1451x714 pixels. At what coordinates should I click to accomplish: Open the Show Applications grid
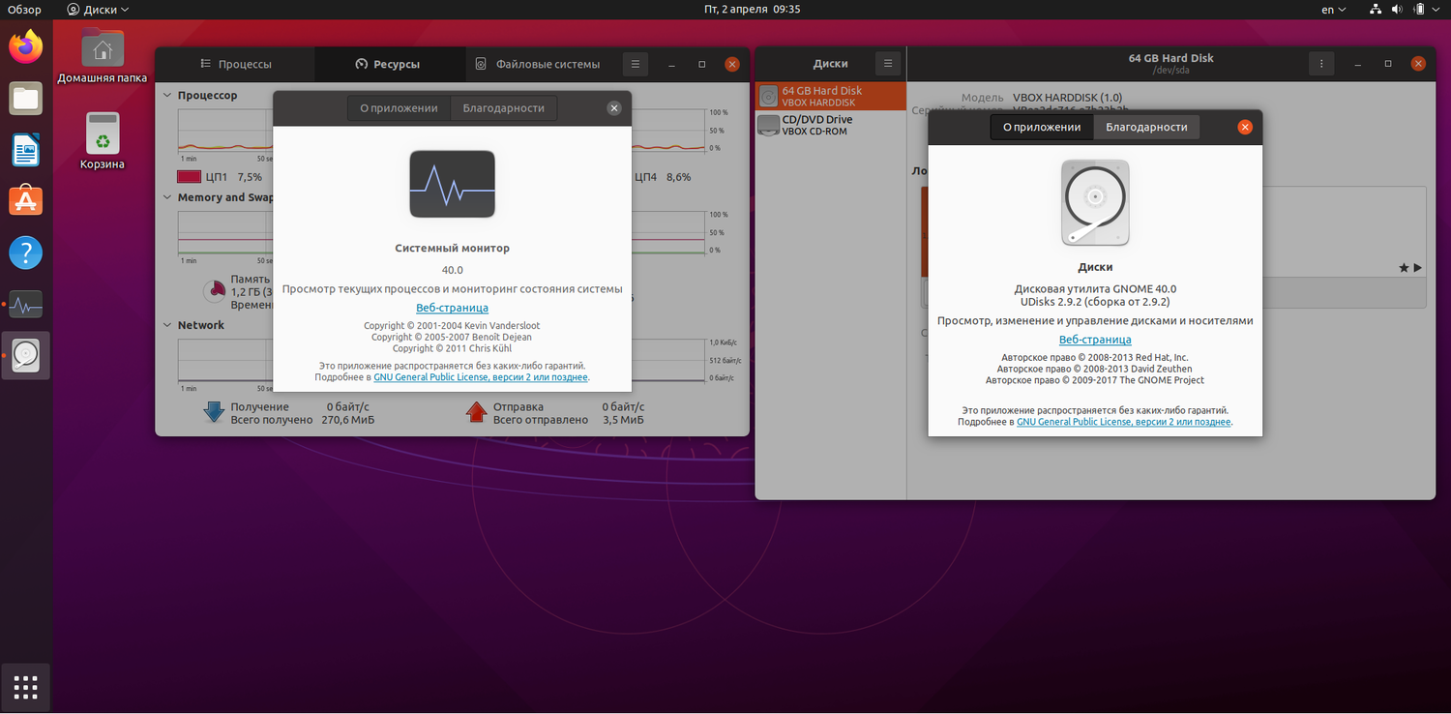coord(25,687)
